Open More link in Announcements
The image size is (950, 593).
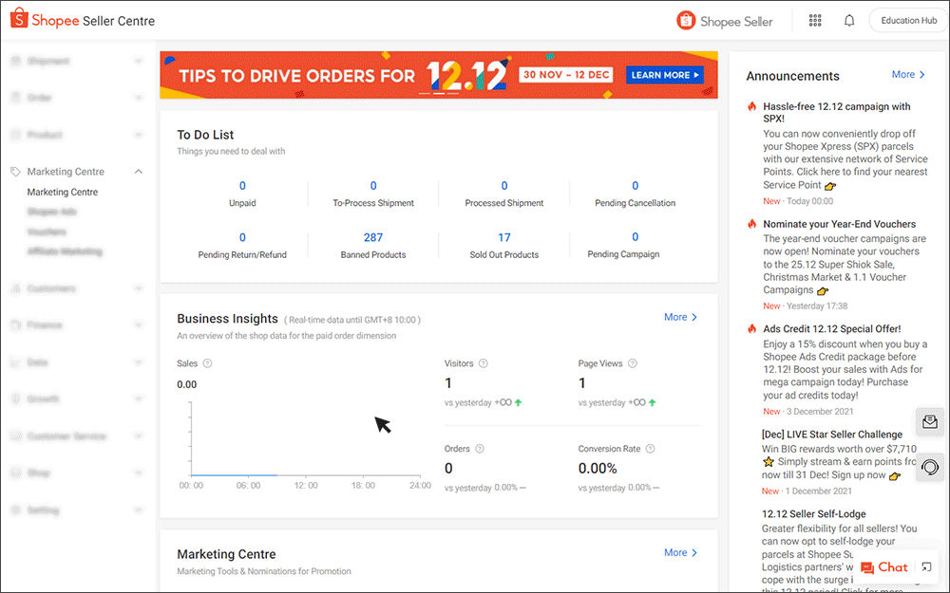(x=907, y=75)
